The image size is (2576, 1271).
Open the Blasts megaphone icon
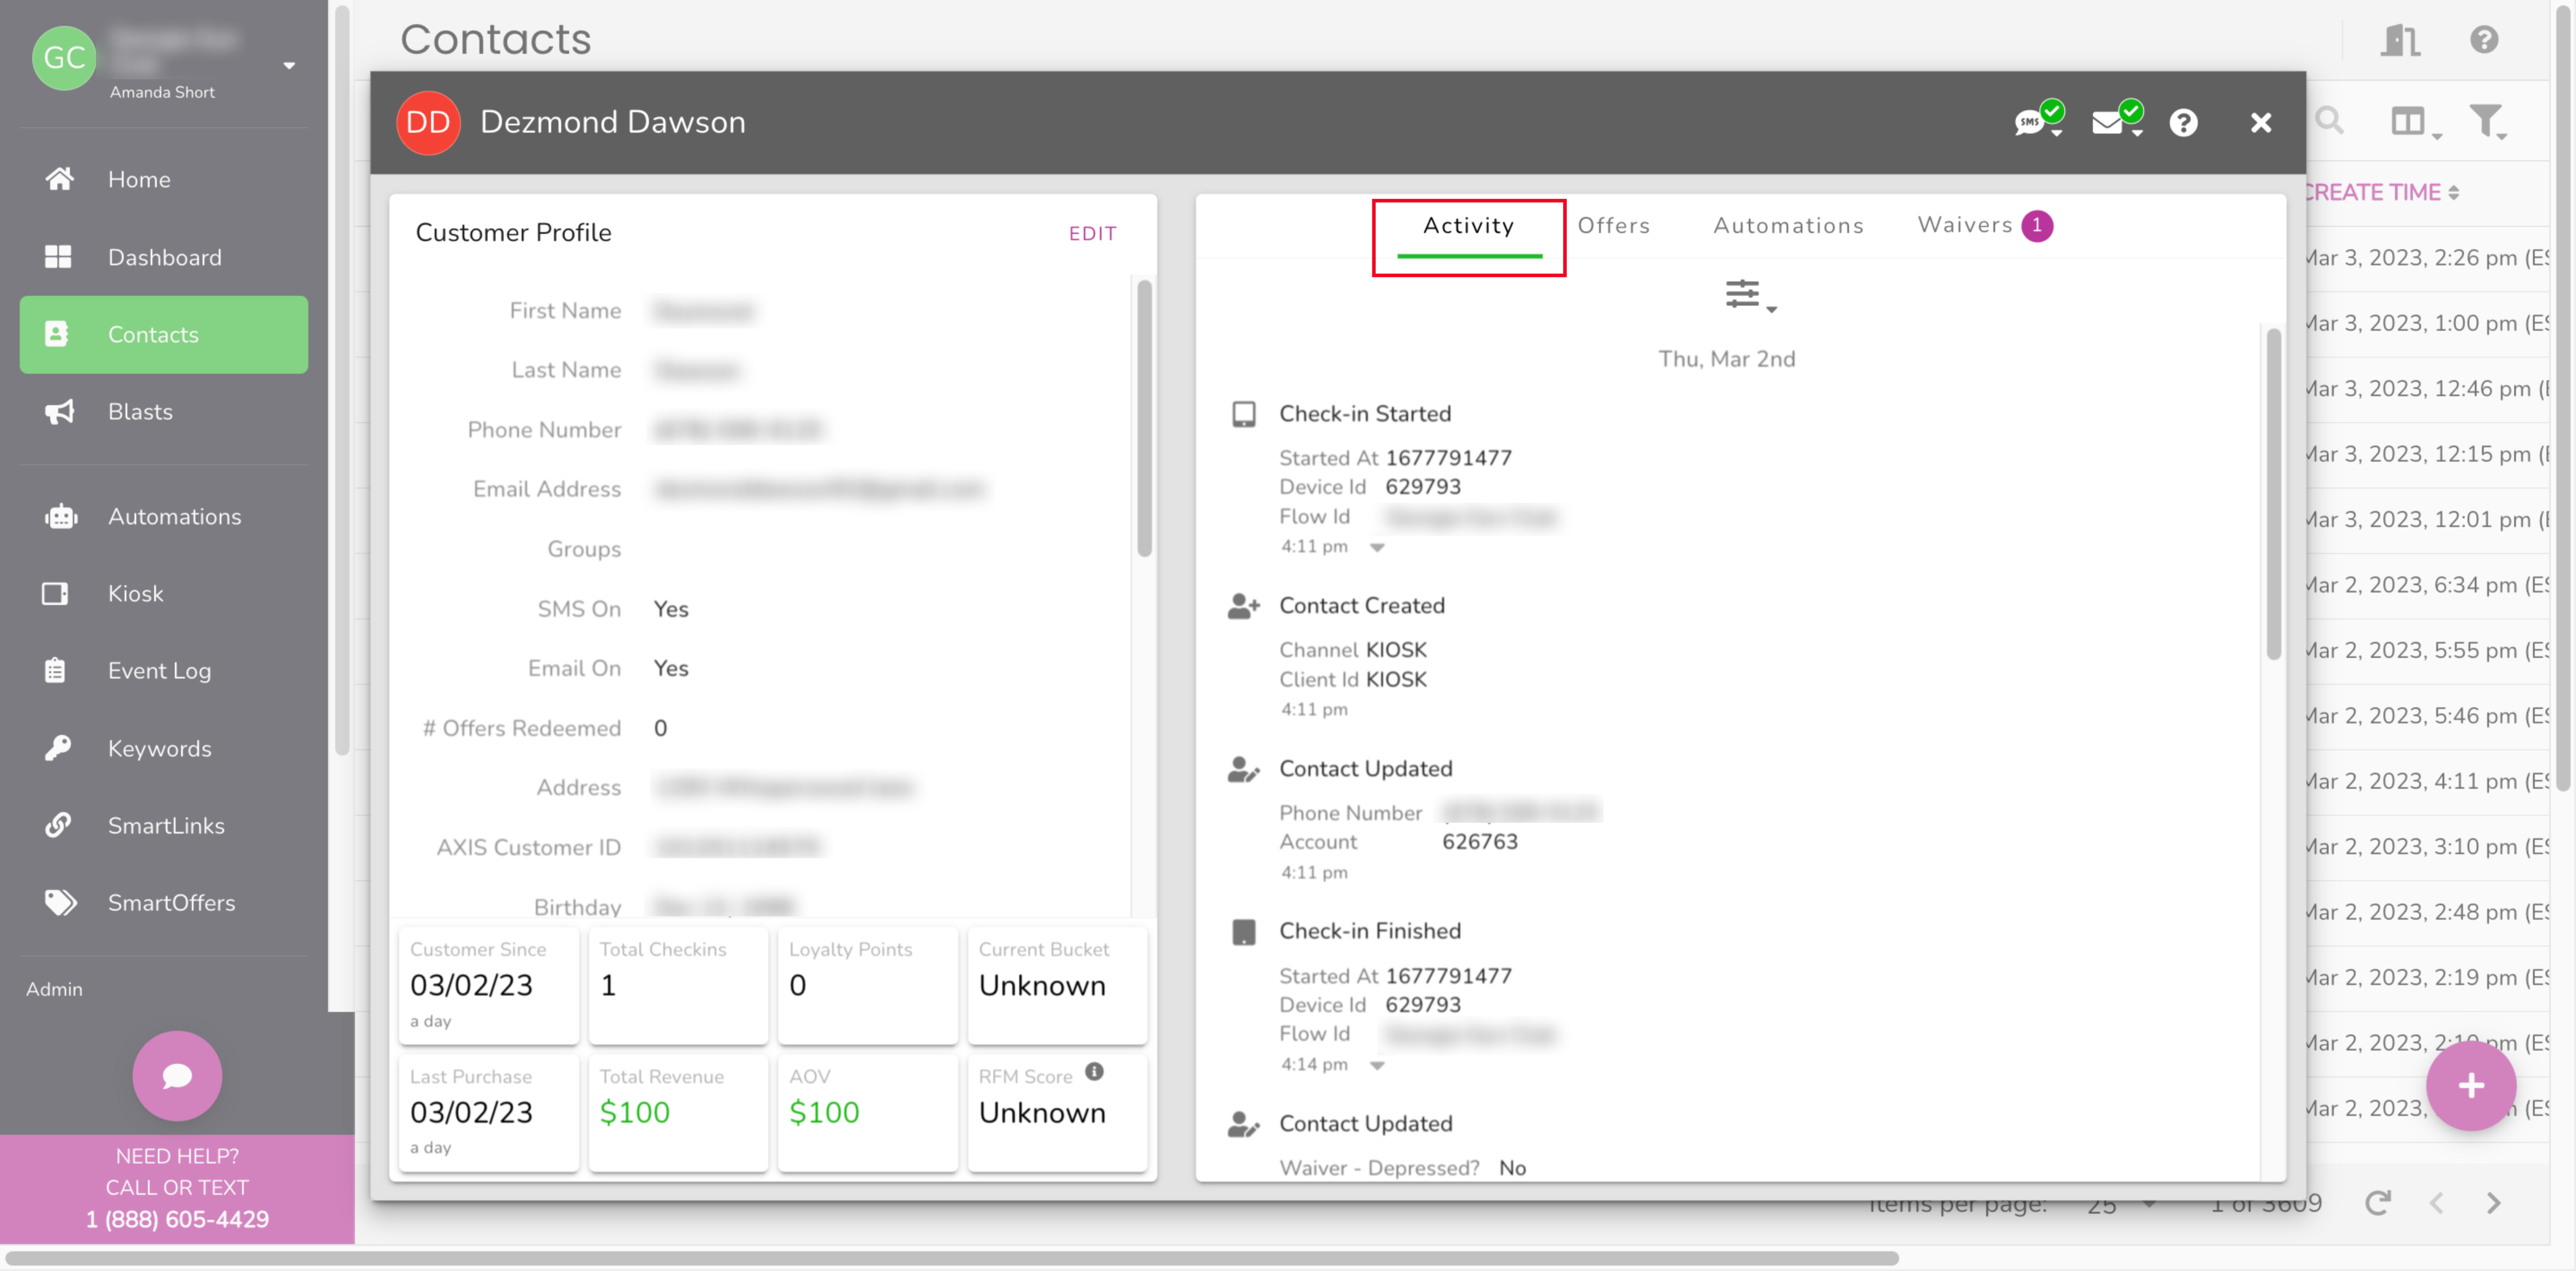point(59,412)
